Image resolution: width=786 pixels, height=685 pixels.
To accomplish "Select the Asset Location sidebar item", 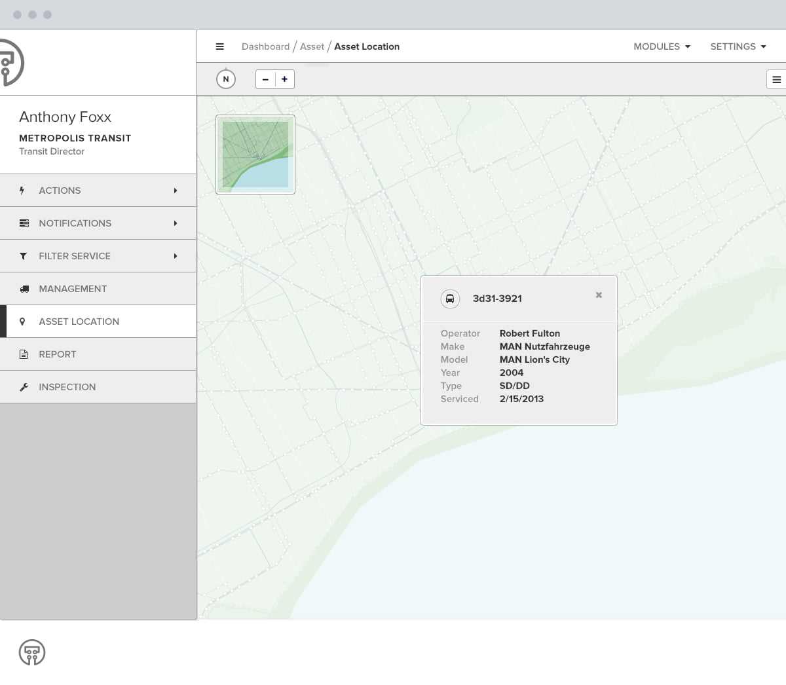I will 98,322.
